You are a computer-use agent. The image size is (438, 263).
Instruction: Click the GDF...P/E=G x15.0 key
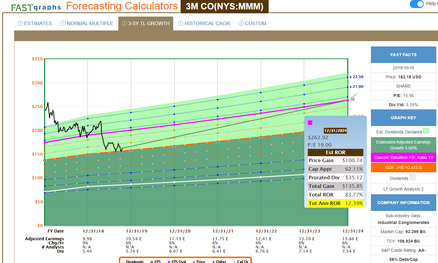pos(403,167)
